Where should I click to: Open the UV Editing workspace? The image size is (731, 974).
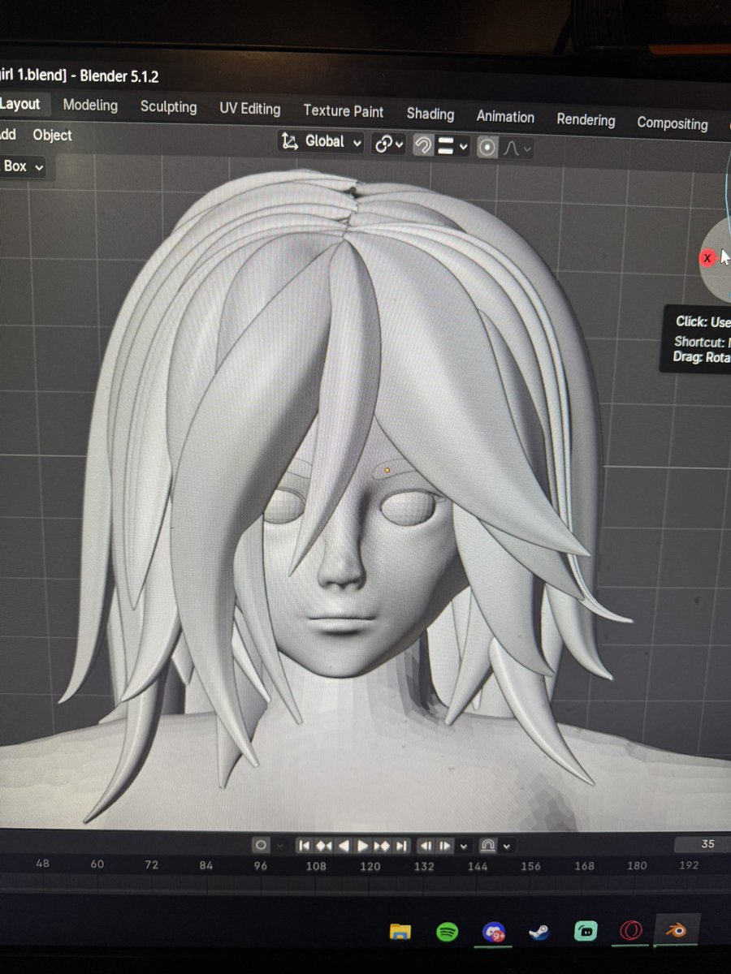pyautogui.click(x=249, y=109)
